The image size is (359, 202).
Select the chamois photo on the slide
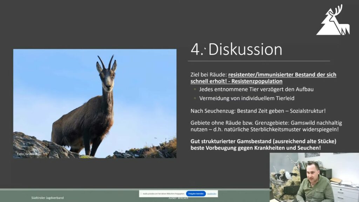pos(95,103)
